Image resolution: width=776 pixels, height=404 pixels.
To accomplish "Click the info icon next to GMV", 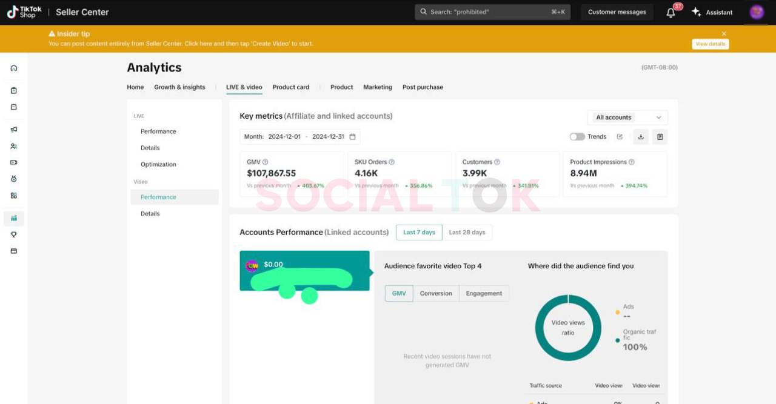I will coord(265,162).
